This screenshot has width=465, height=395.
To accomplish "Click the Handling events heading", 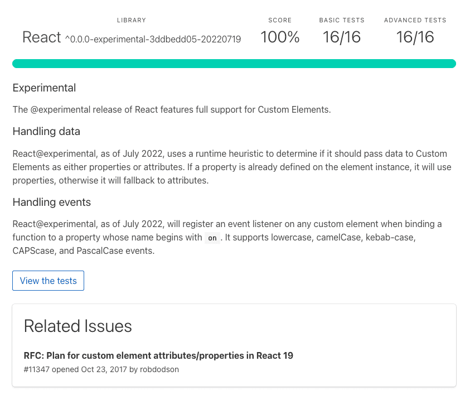I will click(51, 202).
